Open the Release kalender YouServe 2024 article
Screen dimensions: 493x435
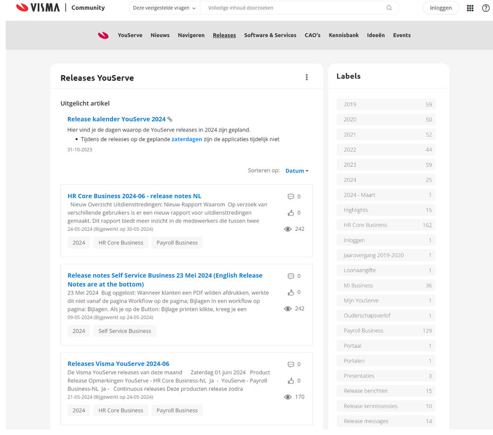116,119
